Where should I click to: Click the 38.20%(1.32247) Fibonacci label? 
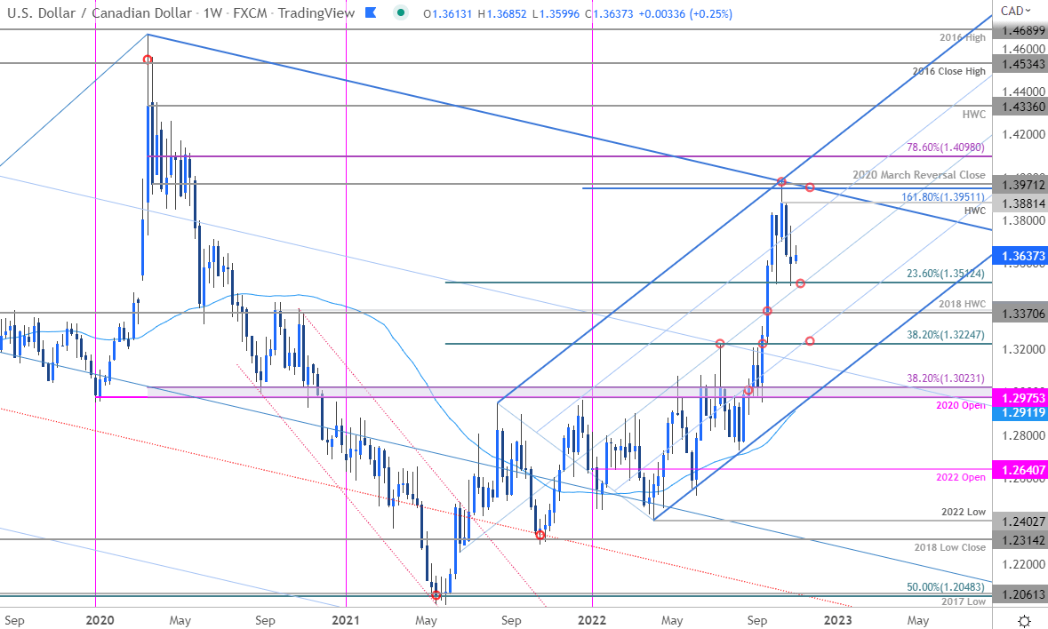tap(946, 335)
